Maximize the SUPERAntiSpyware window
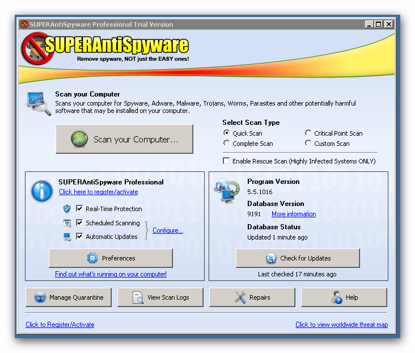The width and height of the screenshot is (415, 353). click(x=379, y=24)
